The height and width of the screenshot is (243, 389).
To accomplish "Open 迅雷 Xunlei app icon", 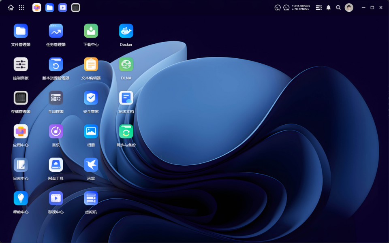I will [91, 165].
